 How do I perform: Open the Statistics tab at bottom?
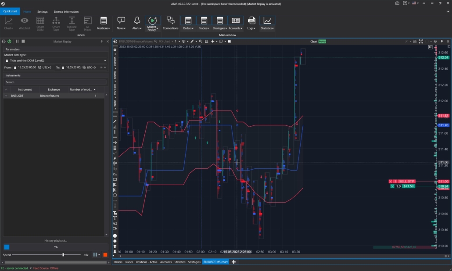click(x=180, y=262)
